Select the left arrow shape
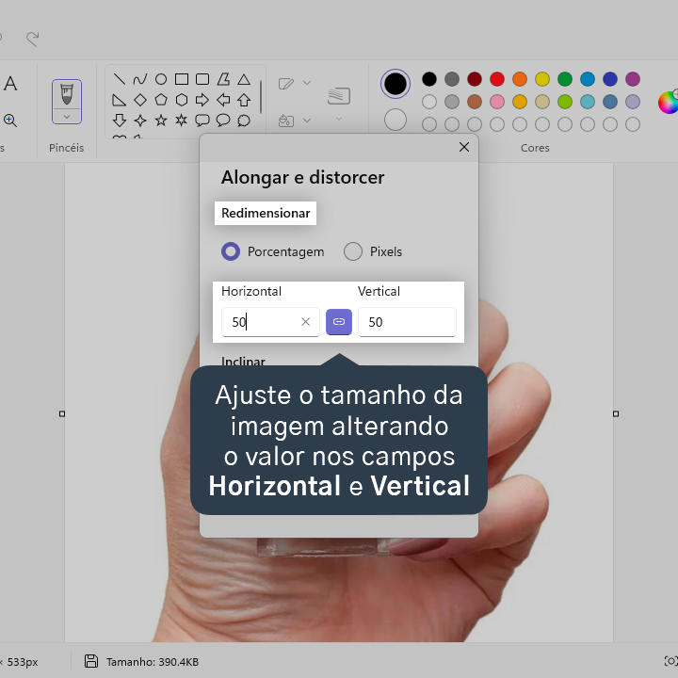The width and height of the screenshot is (678, 678). point(223,101)
